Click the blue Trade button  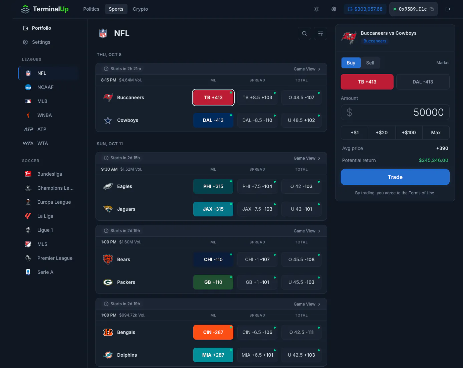point(395,177)
